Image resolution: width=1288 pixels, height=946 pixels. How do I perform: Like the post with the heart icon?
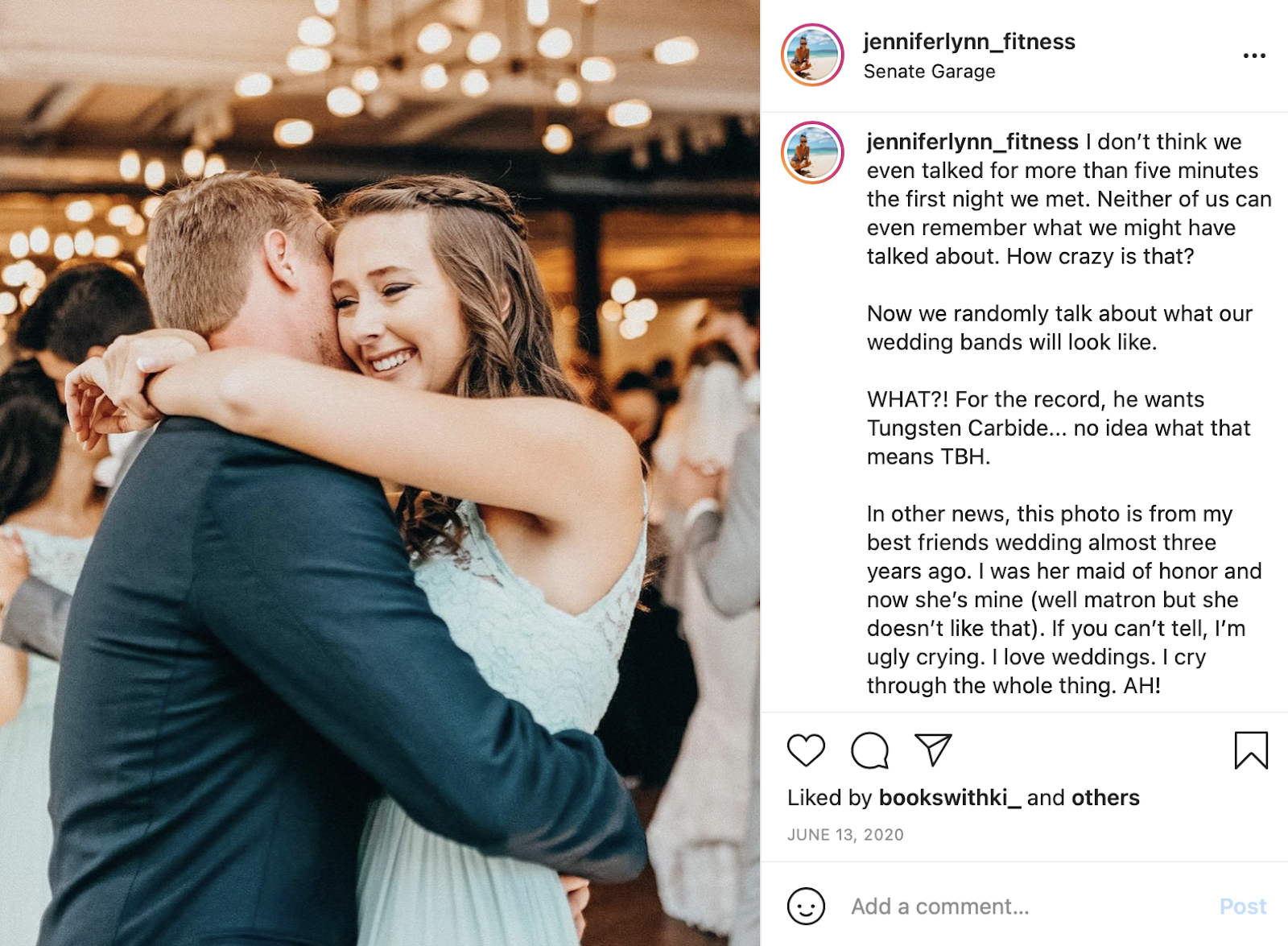coord(806,750)
